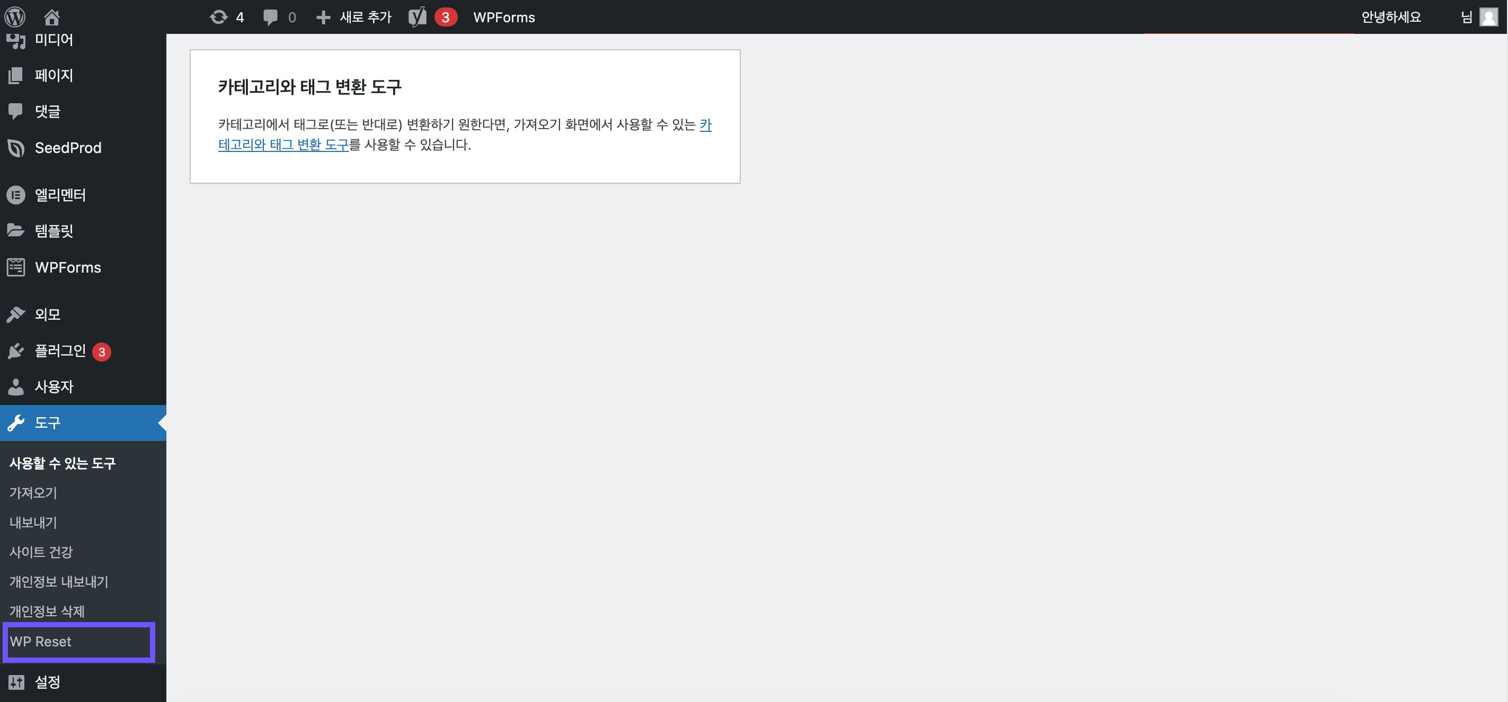The width and height of the screenshot is (1508, 702).
Task: Click the WordPress logo icon
Action: 15,17
